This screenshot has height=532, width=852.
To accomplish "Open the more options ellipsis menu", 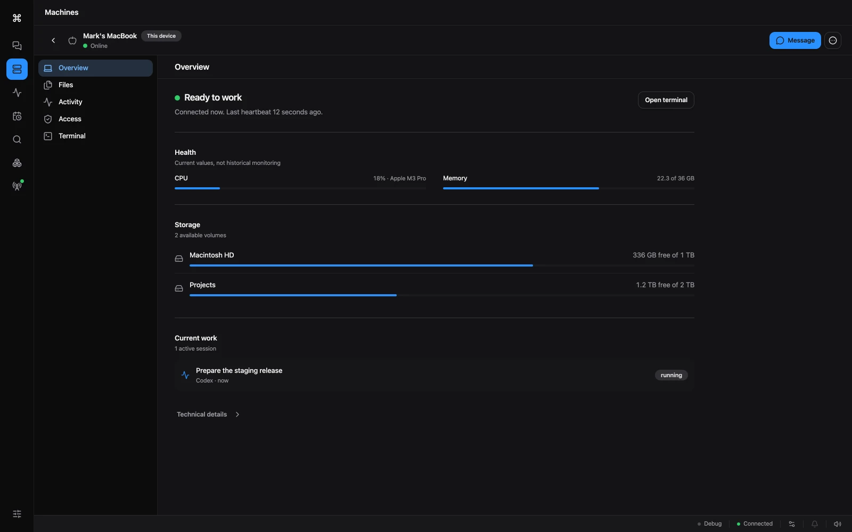I will (833, 40).
